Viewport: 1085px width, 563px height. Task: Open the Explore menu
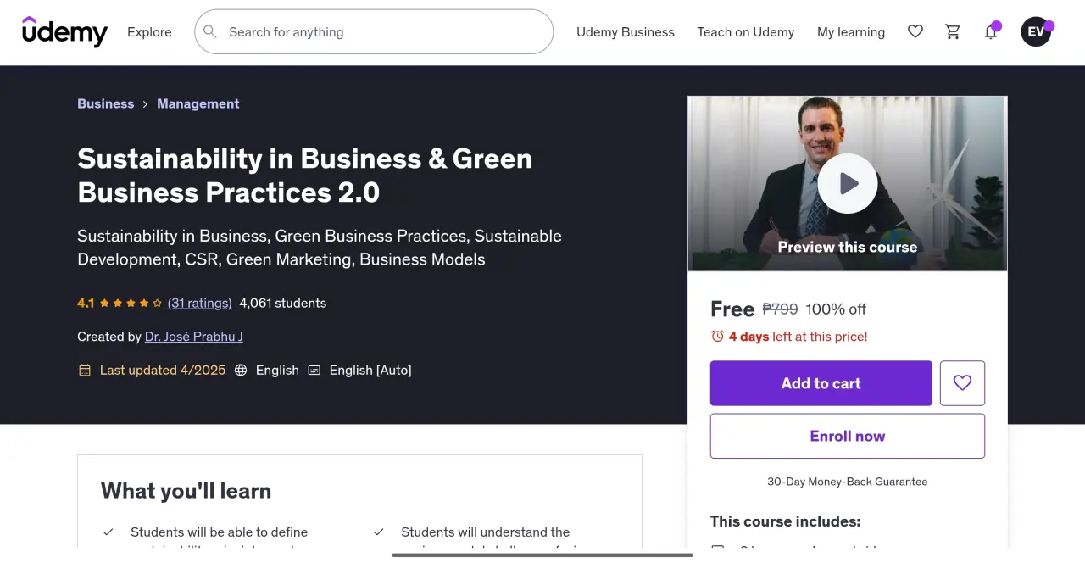click(149, 32)
